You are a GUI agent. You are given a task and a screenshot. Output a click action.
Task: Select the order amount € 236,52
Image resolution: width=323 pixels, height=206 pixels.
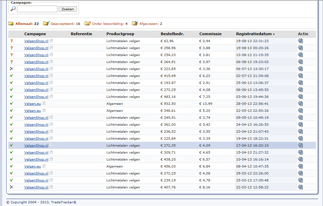point(168,131)
